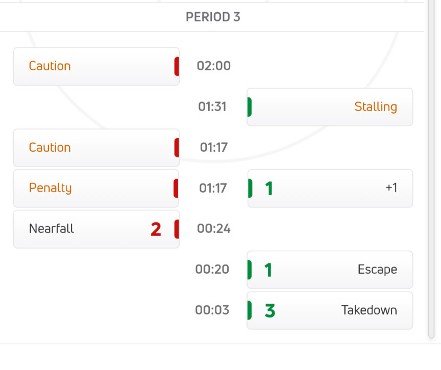Open the Nearfall event card

click(x=96, y=229)
